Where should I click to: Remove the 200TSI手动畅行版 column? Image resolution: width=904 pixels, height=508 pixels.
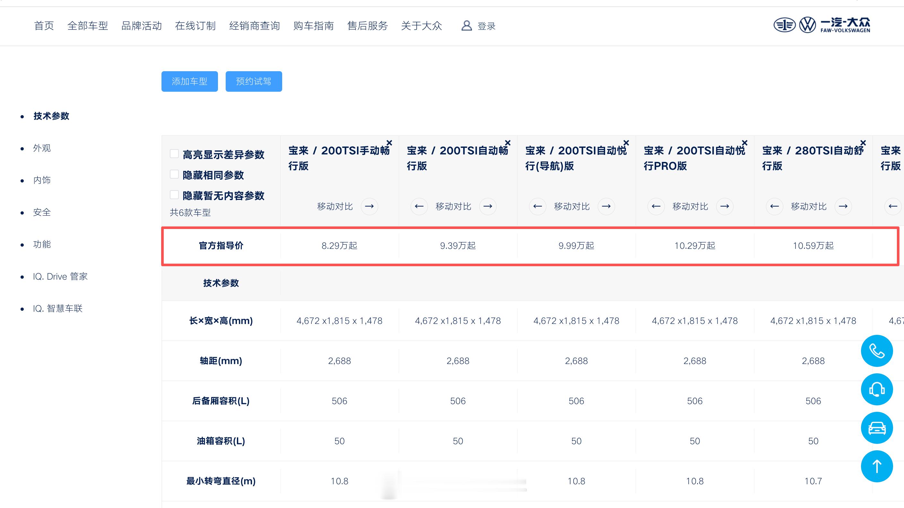[389, 143]
